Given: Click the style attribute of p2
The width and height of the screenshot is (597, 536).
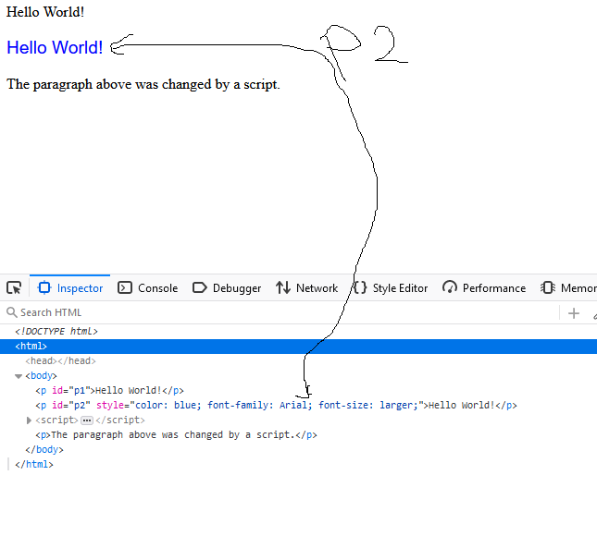Looking at the screenshot, I should tap(260, 405).
